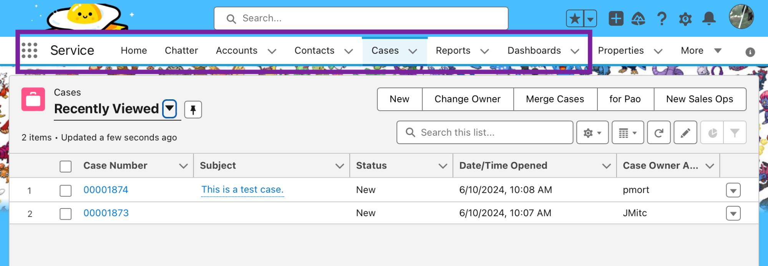Open the Notifications bell
The height and width of the screenshot is (266, 768).
709,18
